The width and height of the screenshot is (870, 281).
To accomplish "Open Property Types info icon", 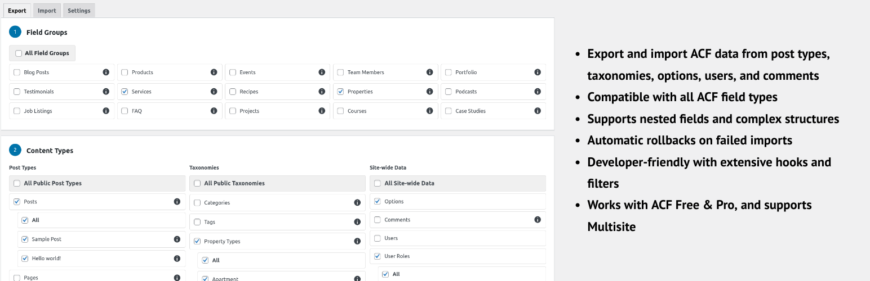I will pos(357,241).
